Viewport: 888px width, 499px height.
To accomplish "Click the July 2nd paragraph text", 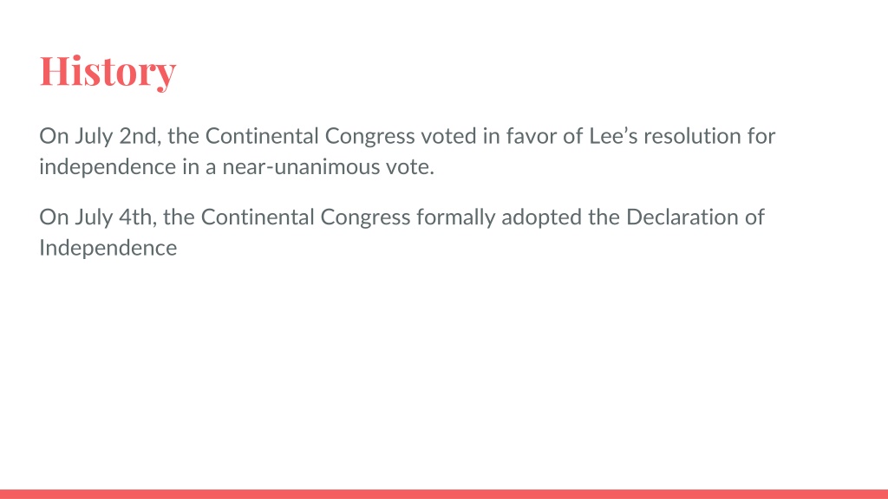I will pyautogui.click(x=408, y=151).
